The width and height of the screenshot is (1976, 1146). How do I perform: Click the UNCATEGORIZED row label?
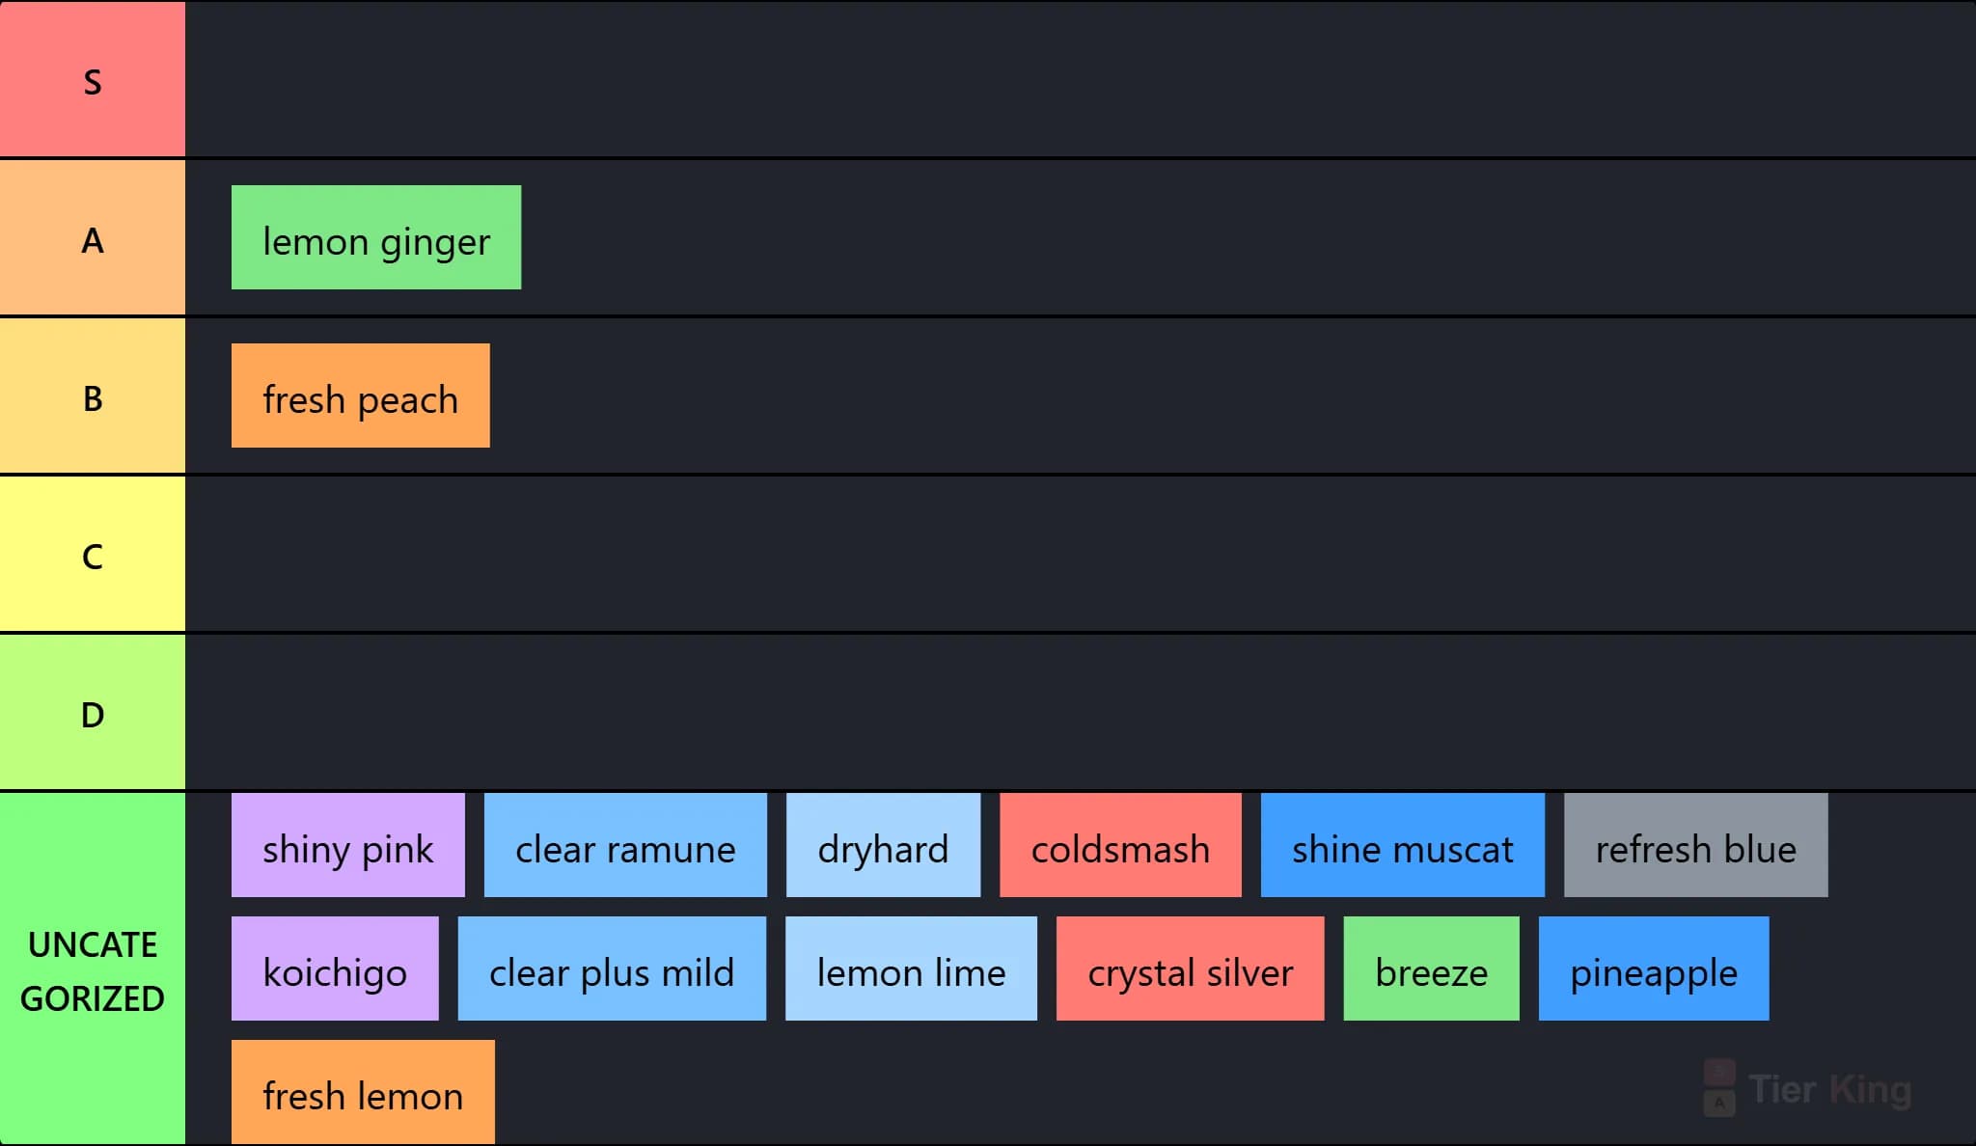[93, 969]
